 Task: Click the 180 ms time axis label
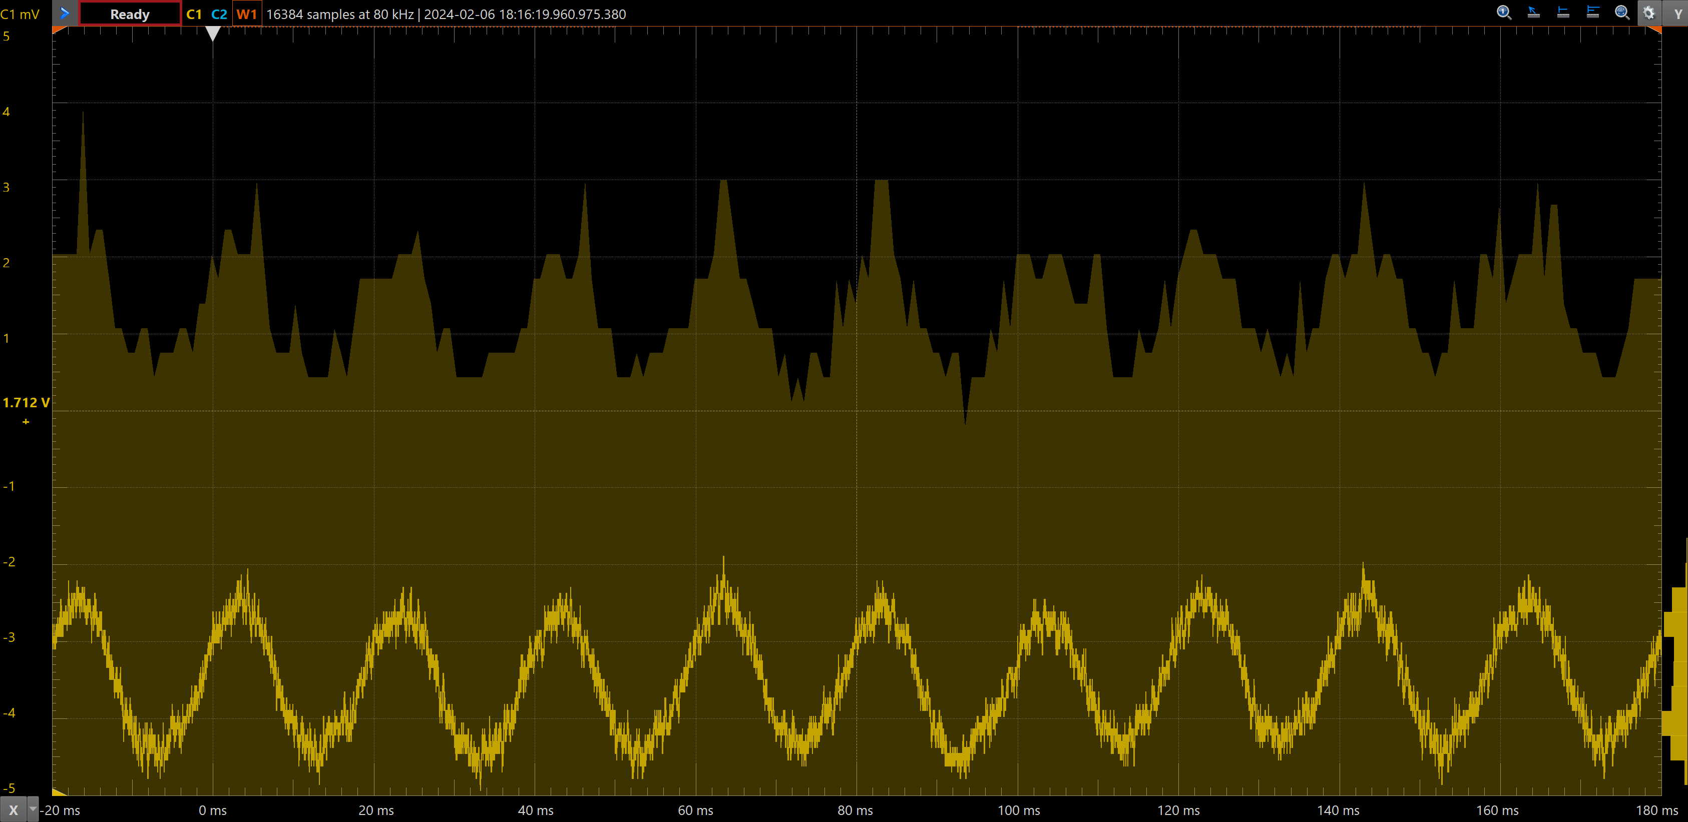pyautogui.click(x=1656, y=810)
